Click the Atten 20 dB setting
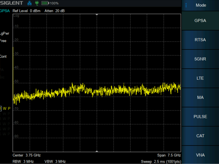Image resolution: width=219 pixels, height=164 pixels. 55,11
